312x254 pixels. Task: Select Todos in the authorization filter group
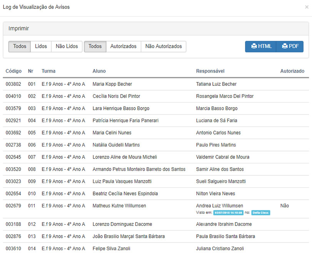(x=95, y=46)
